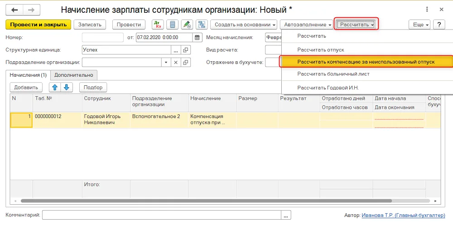Click the Размер column header
Viewport: 453px width, 226px height.
[x=257, y=103]
